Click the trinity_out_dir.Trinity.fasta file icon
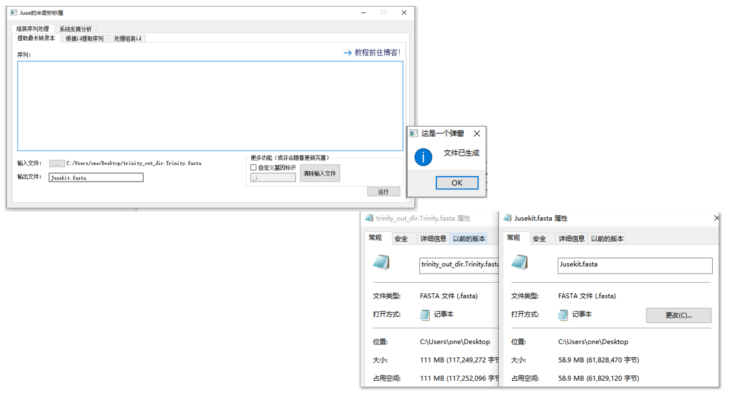 click(x=382, y=263)
